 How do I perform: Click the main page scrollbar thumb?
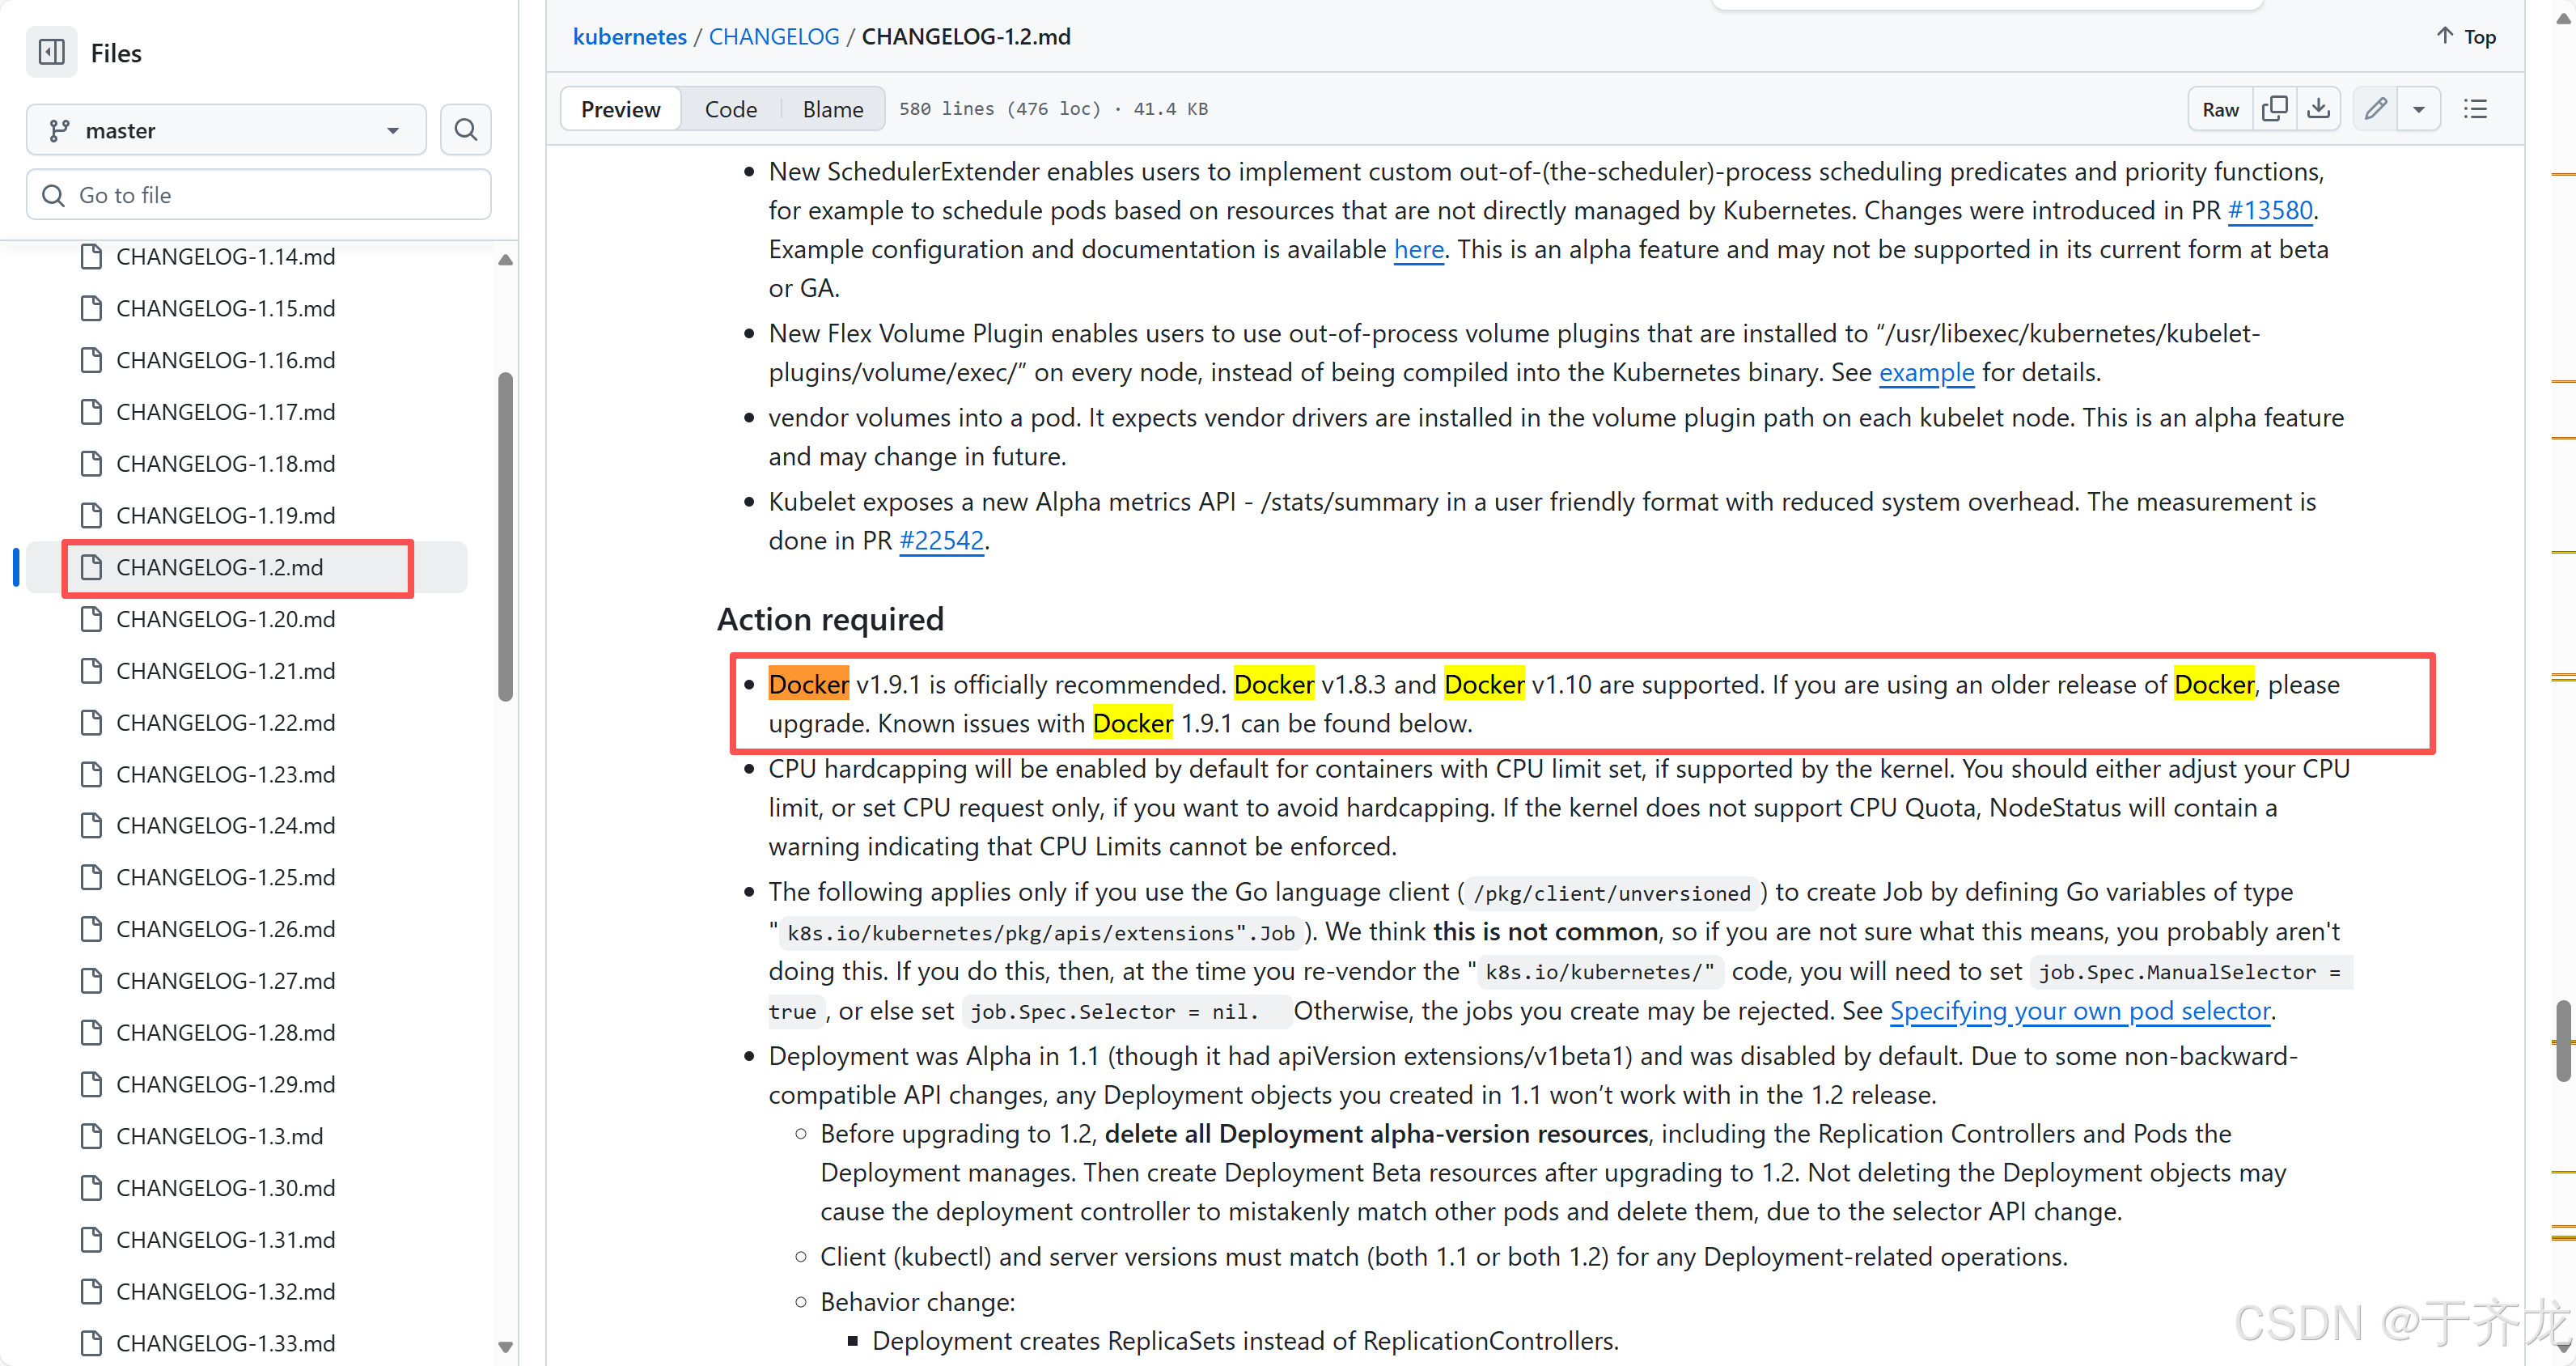click(2562, 1041)
